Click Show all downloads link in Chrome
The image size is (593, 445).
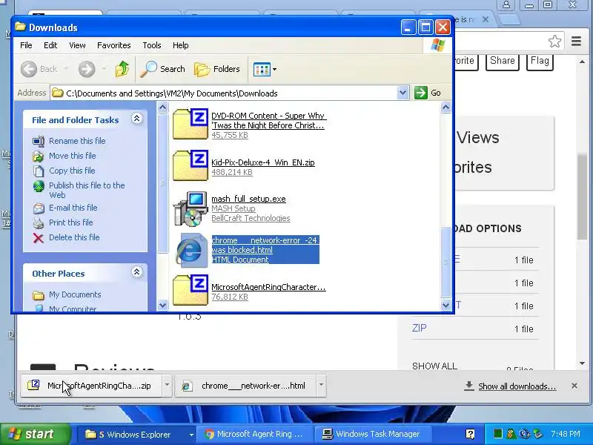pyautogui.click(x=517, y=386)
